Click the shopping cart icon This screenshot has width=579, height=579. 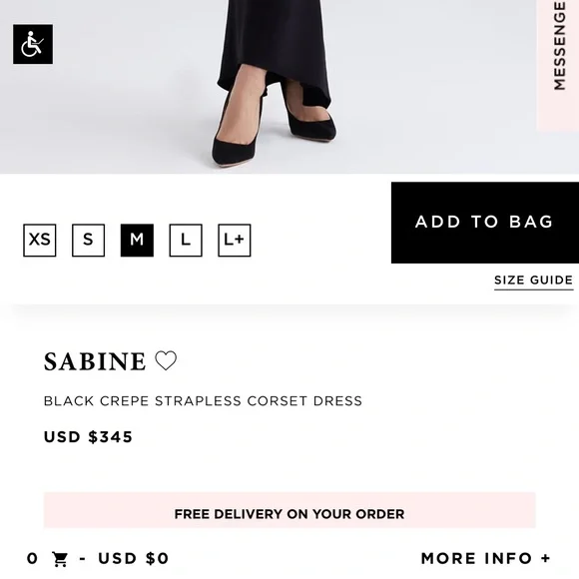click(60, 559)
